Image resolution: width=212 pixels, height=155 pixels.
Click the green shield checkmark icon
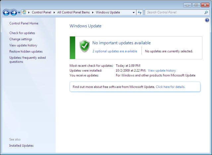coord(85,46)
